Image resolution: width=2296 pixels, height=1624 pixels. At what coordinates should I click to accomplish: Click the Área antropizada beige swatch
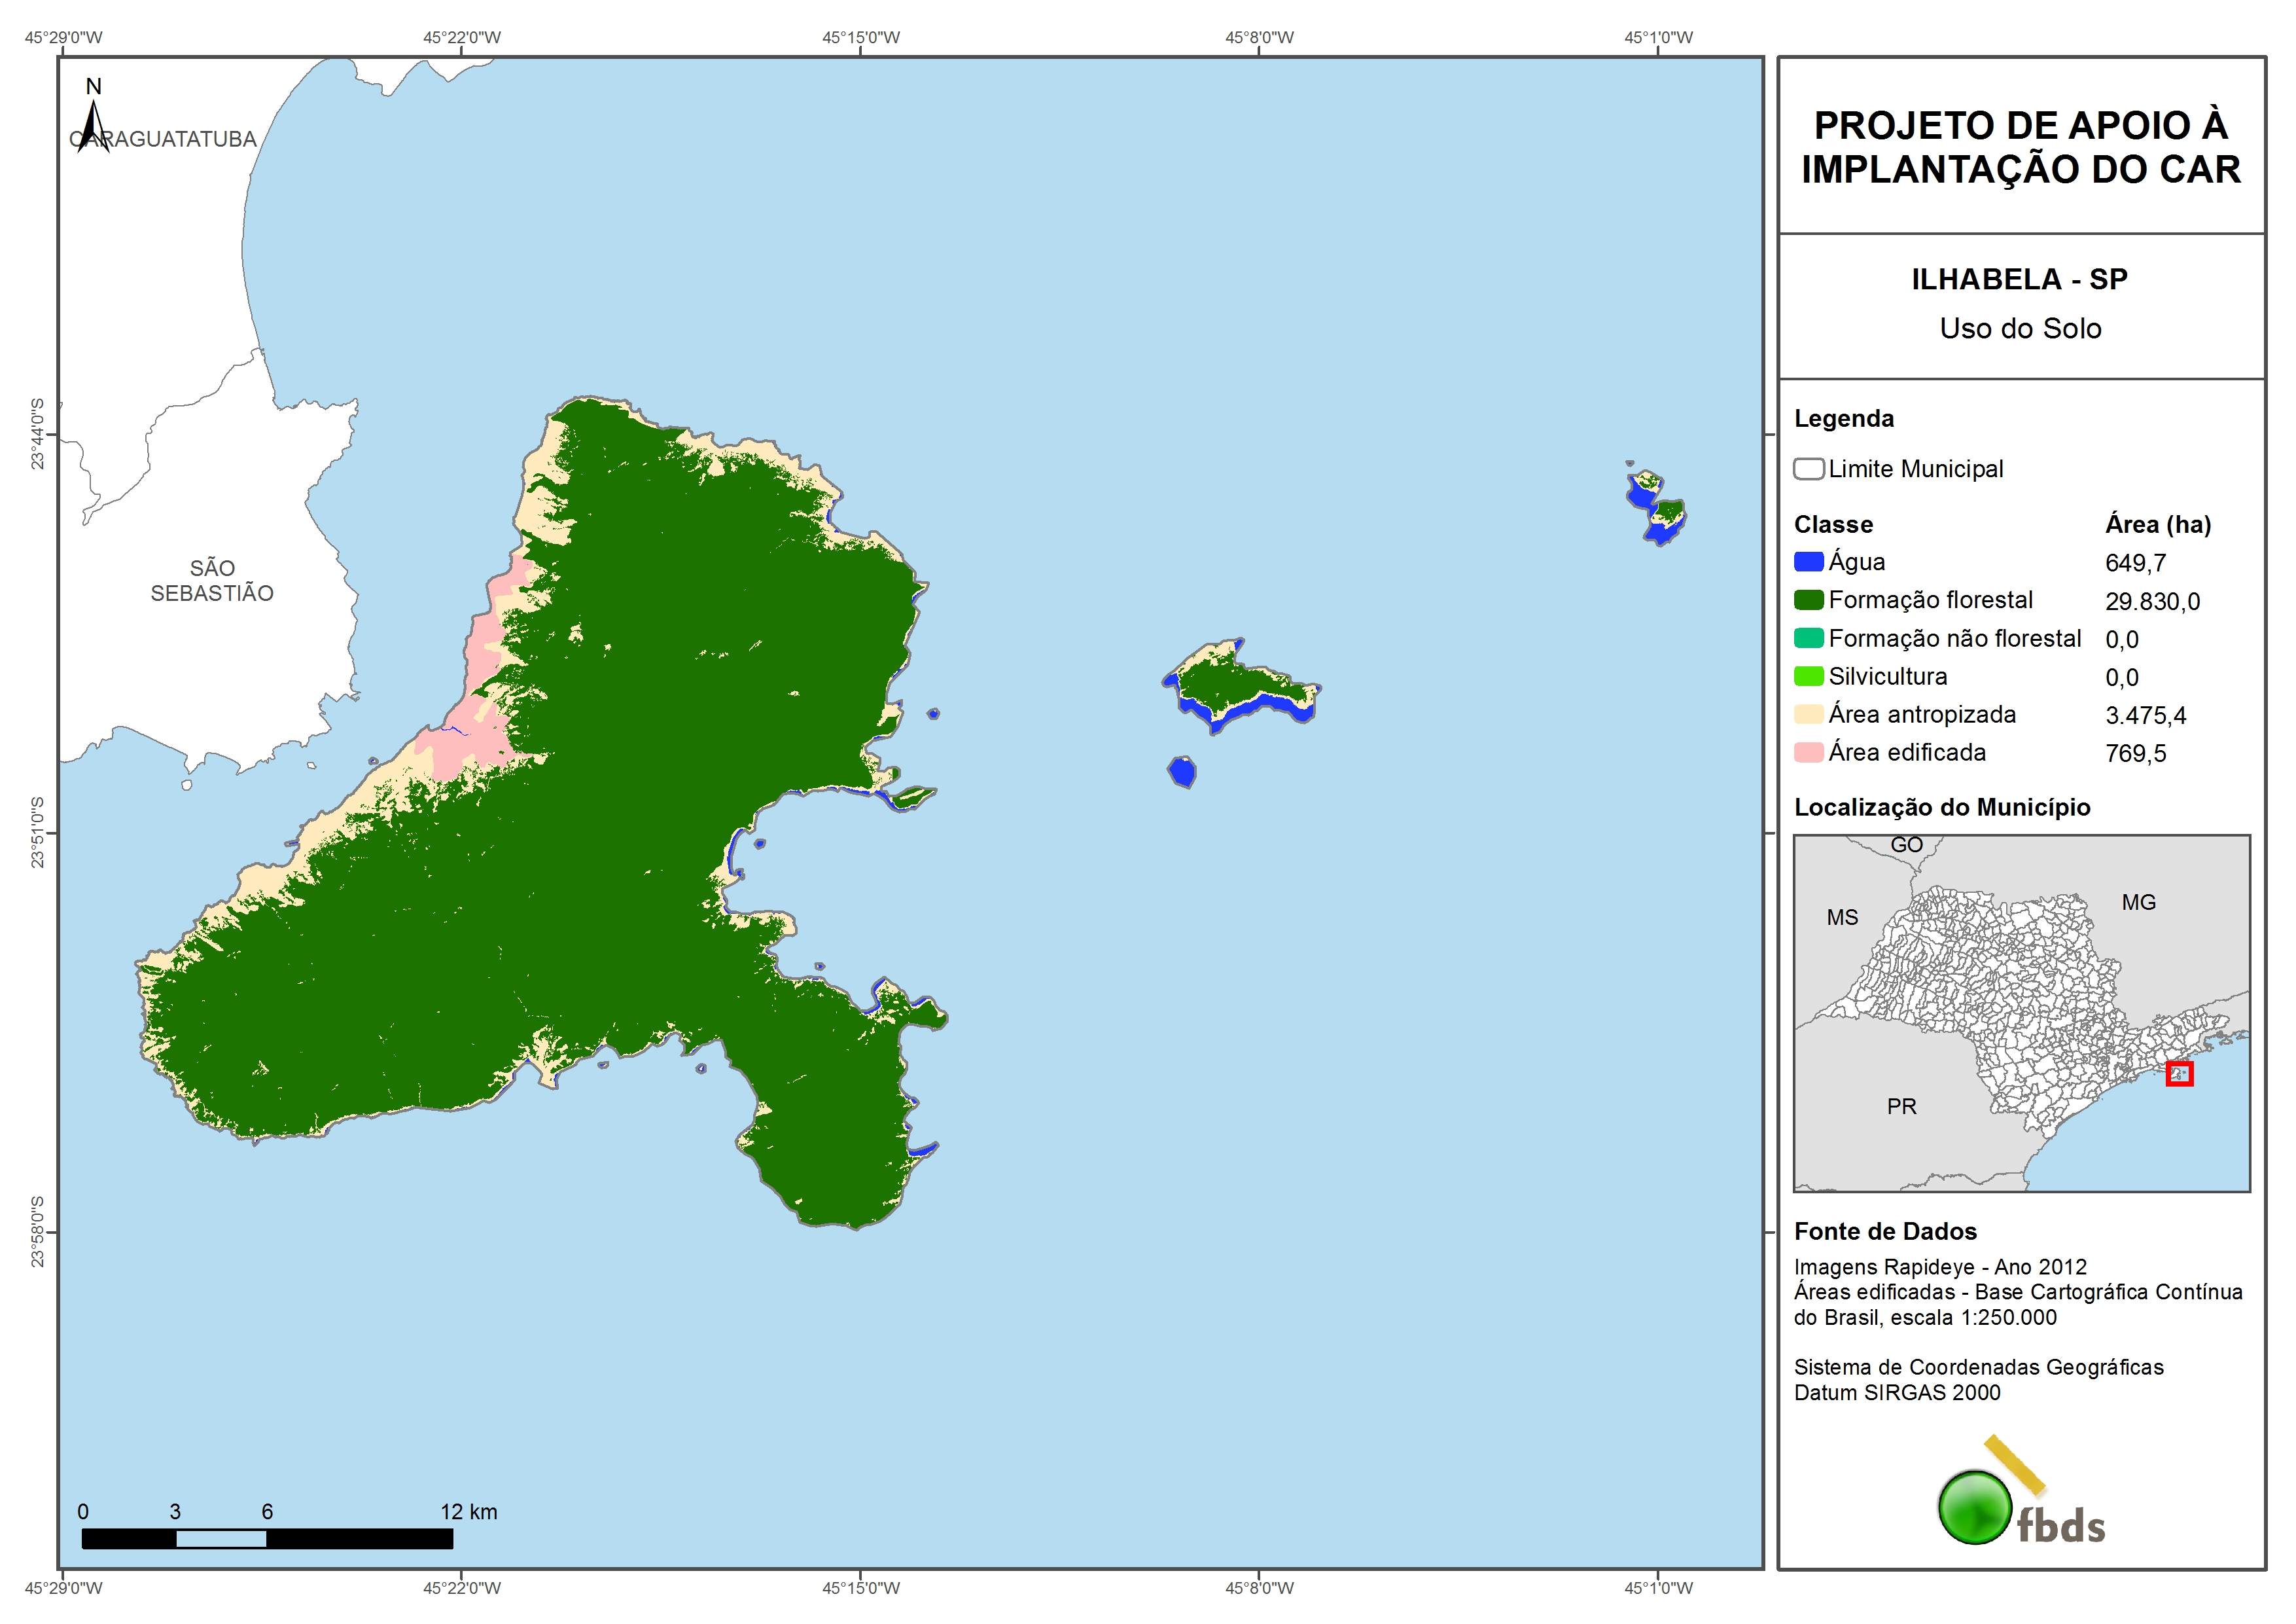pyautogui.click(x=1808, y=714)
